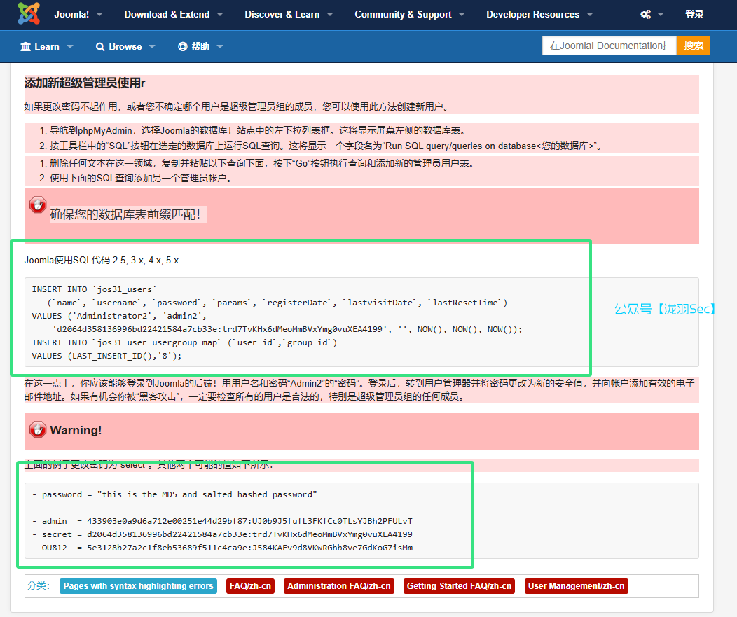Viewport: 737px width, 617px height.
Task: Click the Browse magnifier icon
Action: click(100, 46)
